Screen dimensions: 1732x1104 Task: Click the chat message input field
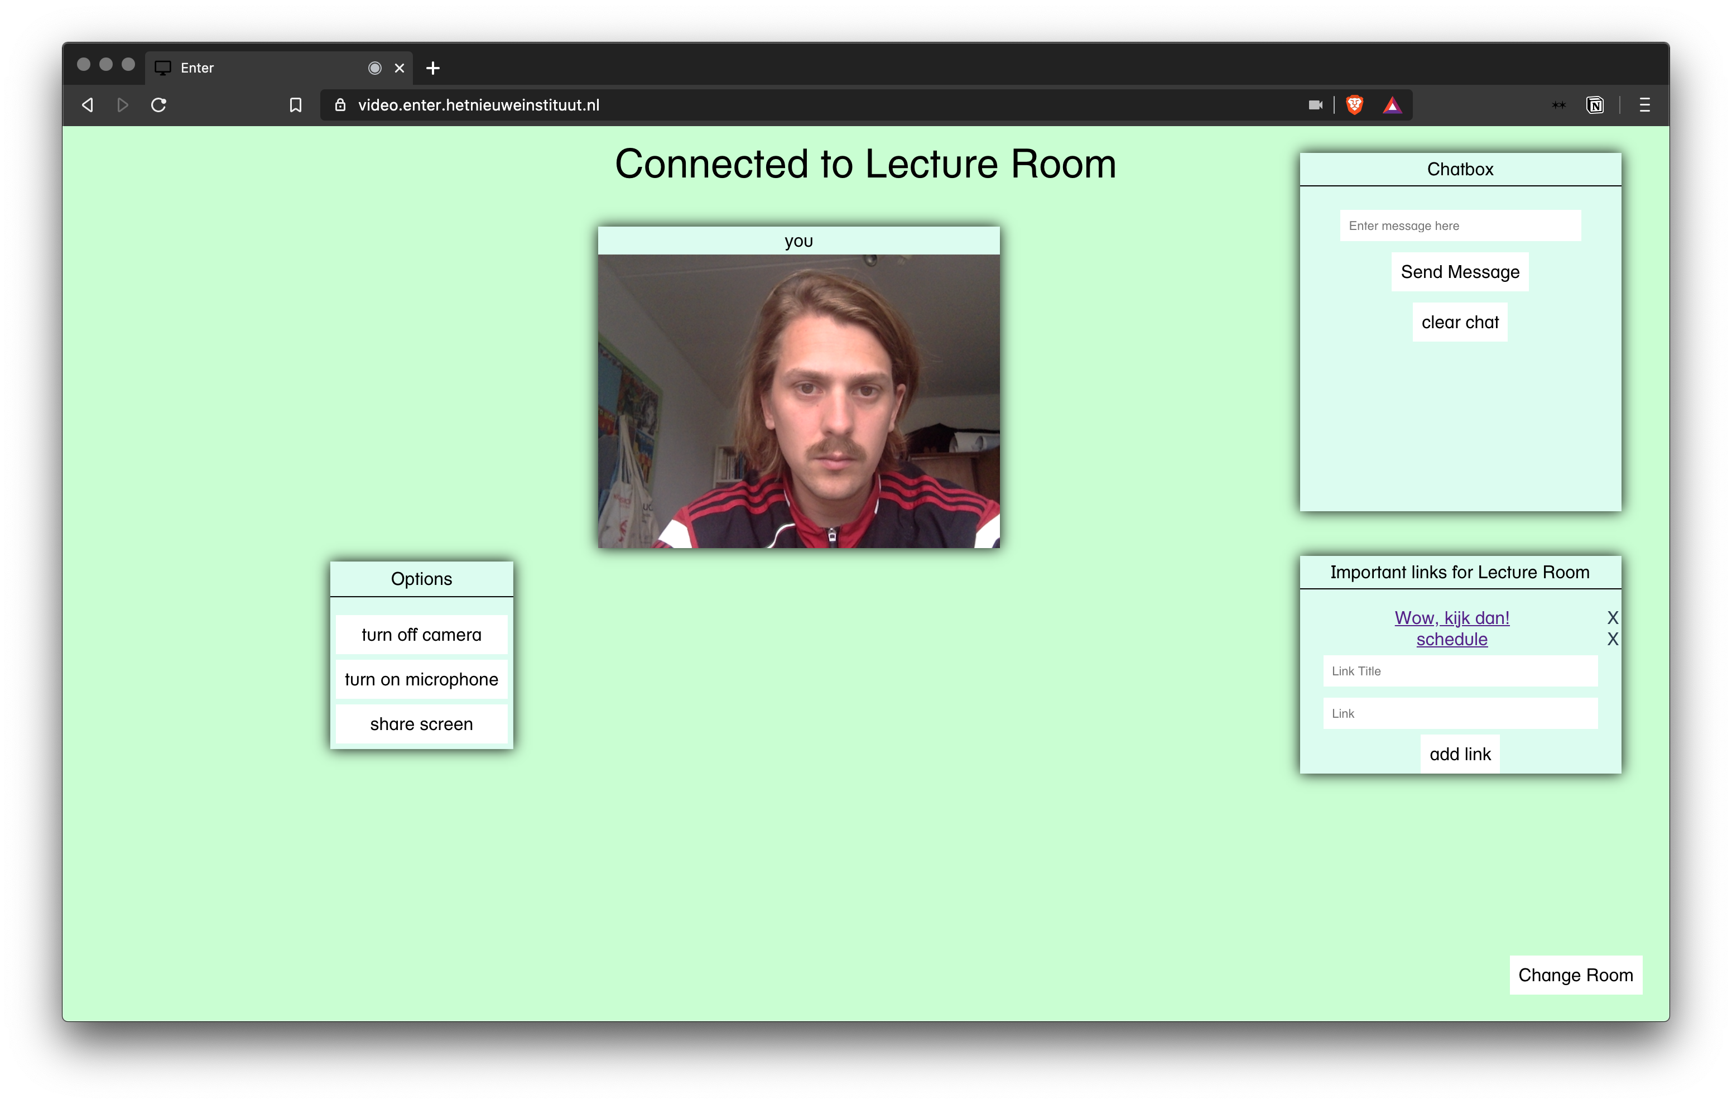(x=1460, y=226)
